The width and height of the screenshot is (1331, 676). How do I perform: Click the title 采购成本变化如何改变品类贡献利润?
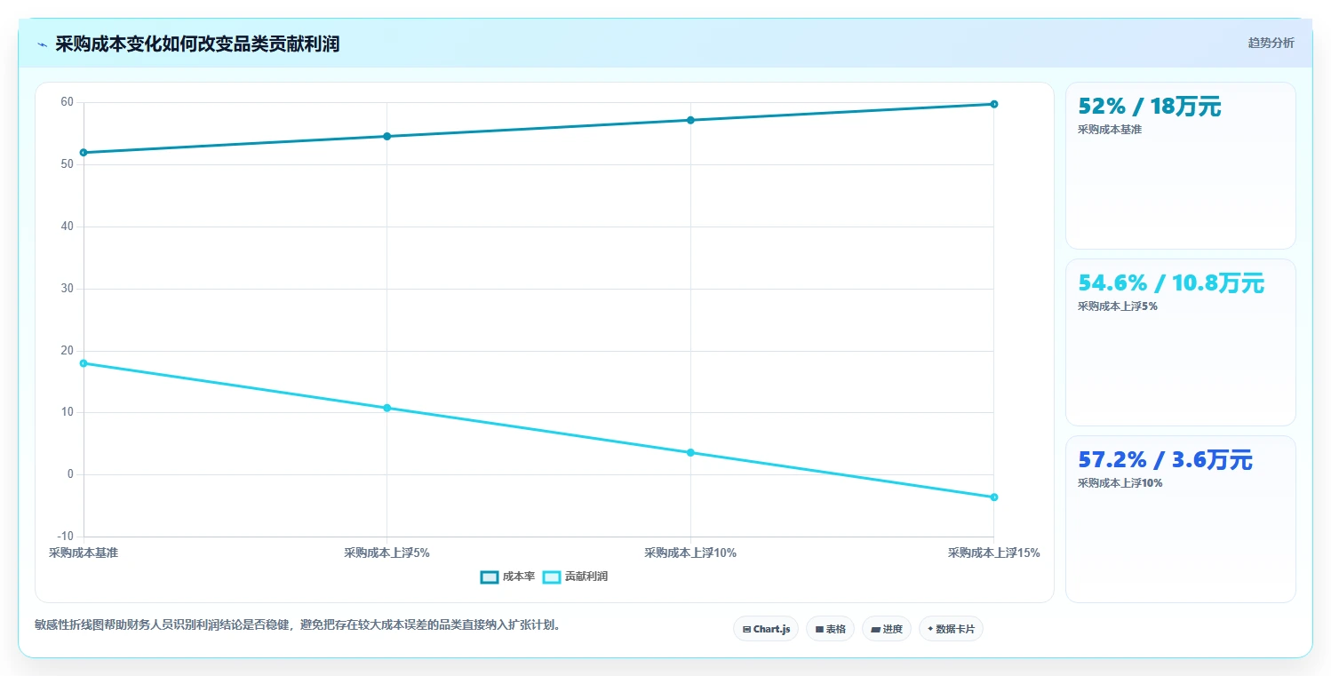(197, 44)
